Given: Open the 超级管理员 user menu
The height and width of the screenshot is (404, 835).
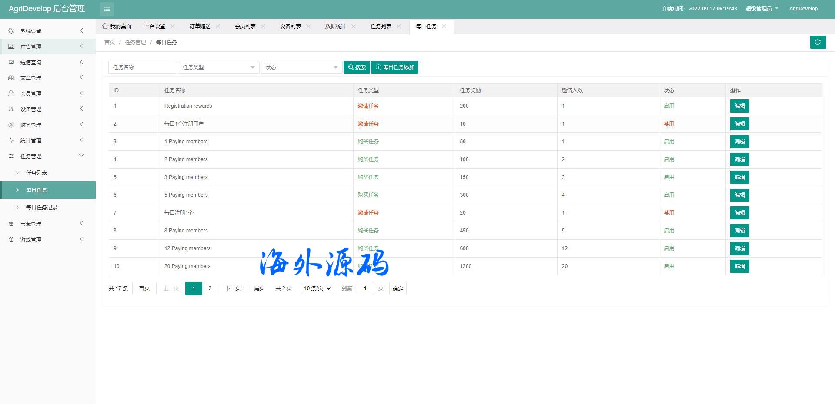Looking at the screenshot, I should point(762,9).
